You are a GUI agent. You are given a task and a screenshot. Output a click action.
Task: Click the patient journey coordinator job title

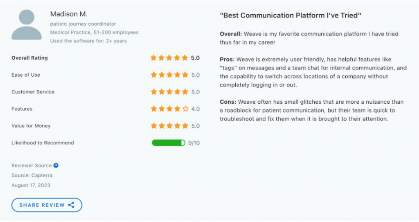(83, 24)
